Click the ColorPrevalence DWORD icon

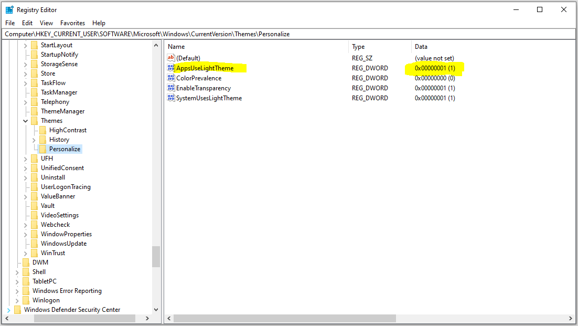coord(170,78)
